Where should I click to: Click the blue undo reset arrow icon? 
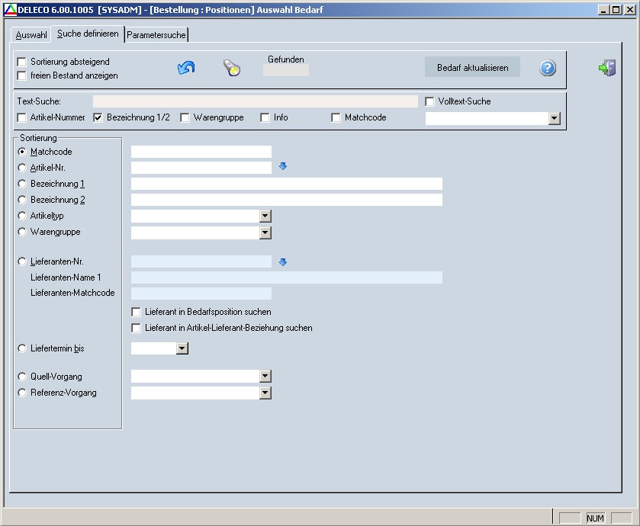coord(186,68)
